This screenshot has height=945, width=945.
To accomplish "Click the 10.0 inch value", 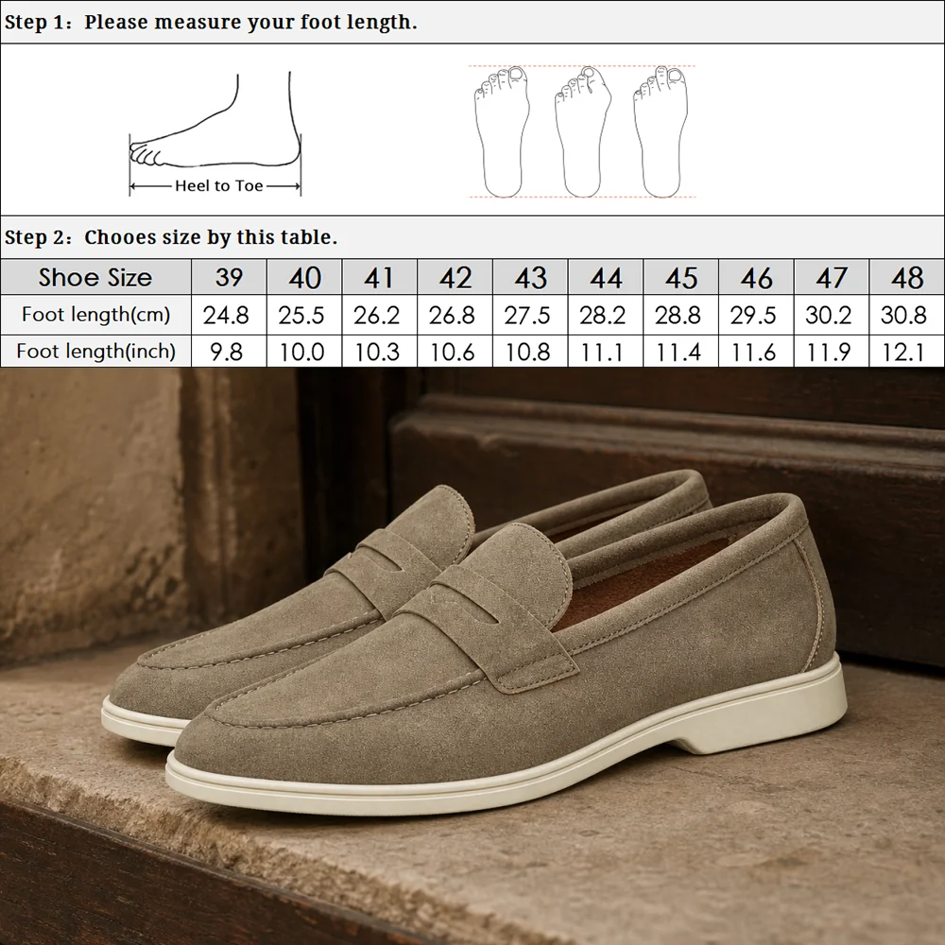I will click(302, 352).
